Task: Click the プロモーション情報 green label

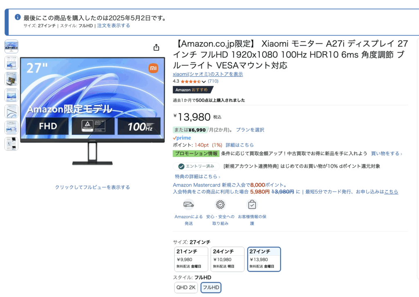Action: 196,153
